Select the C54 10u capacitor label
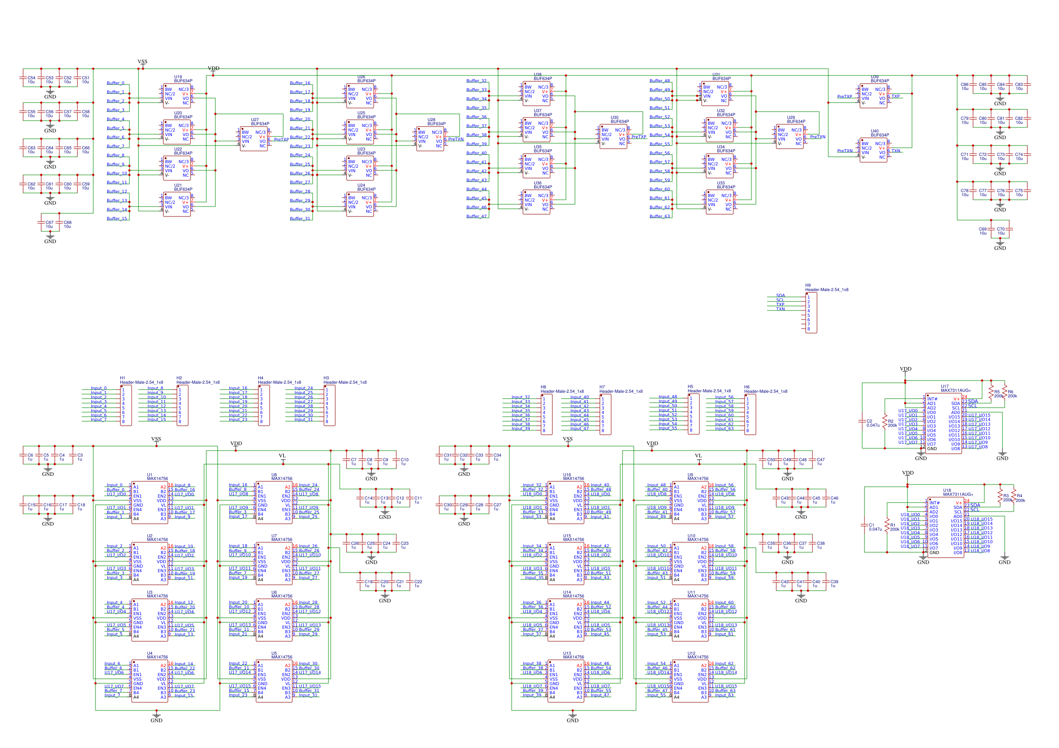 (x=31, y=80)
